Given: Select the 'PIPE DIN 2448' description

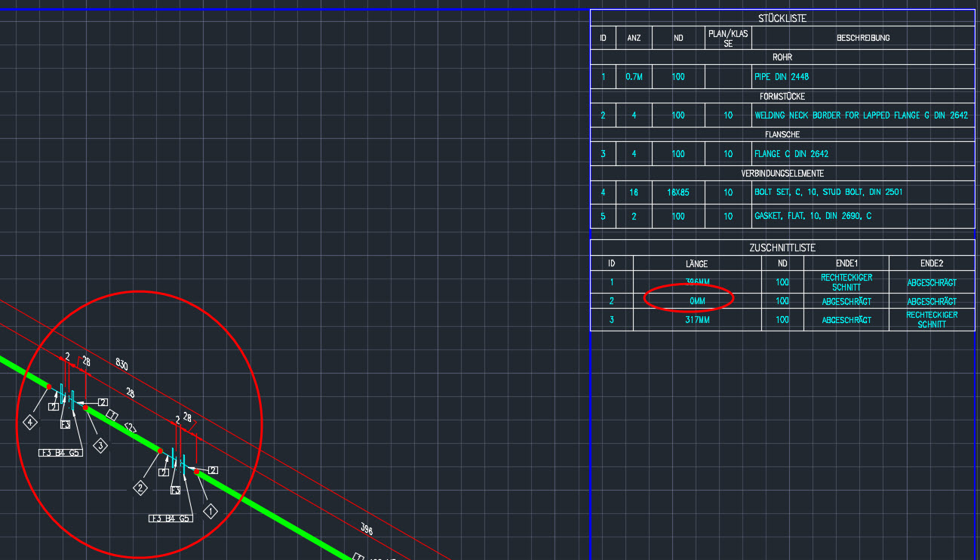Looking at the screenshot, I should pyautogui.click(x=782, y=77).
